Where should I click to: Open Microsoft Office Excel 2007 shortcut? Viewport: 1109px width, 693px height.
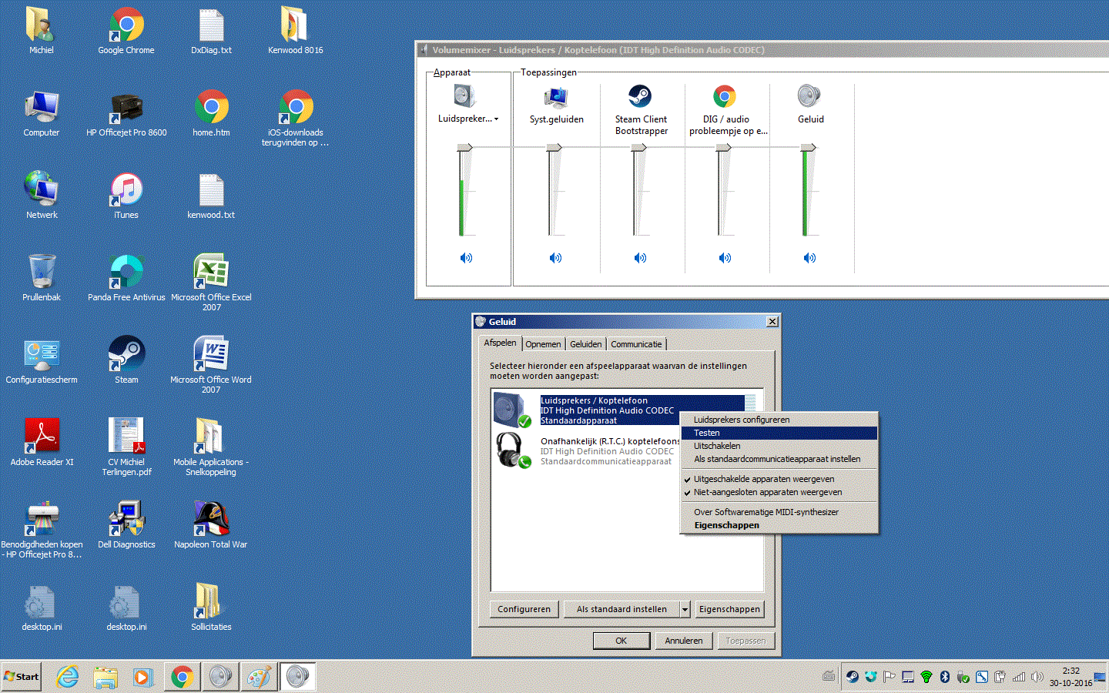[211, 283]
